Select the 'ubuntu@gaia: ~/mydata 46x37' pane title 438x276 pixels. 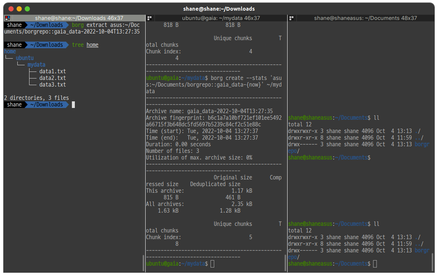(x=221, y=18)
